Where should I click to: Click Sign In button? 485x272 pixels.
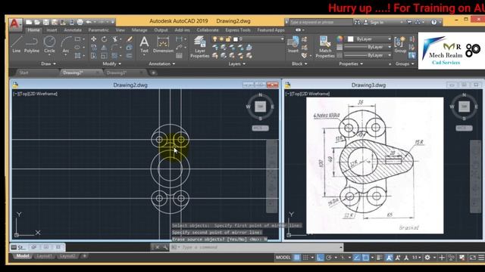(374, 22)
